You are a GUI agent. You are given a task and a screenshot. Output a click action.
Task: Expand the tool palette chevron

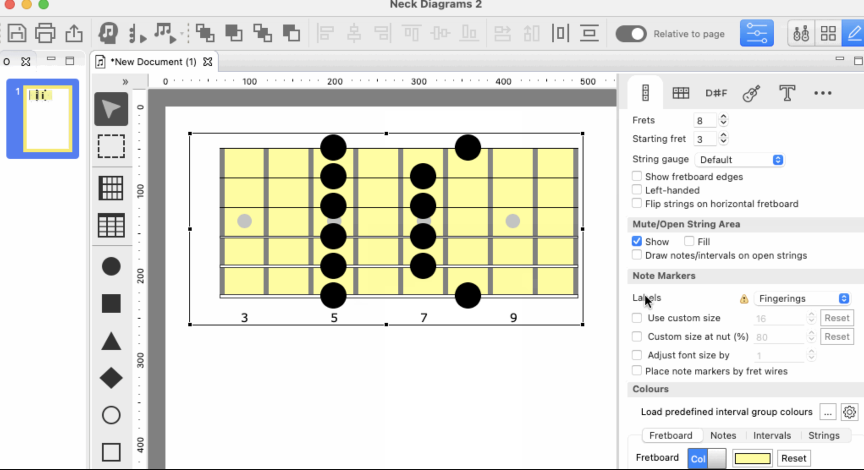pyautogui.click(x=125, y=82)
